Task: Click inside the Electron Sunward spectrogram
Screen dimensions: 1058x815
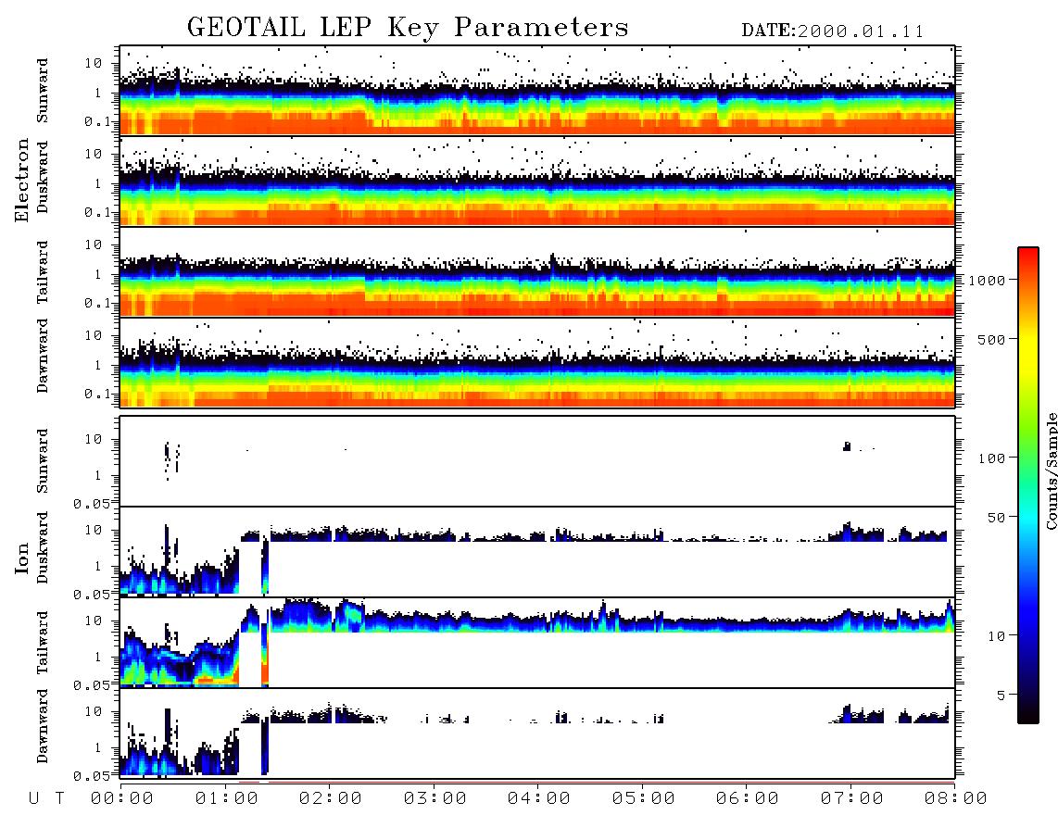Action: (537, 91)
